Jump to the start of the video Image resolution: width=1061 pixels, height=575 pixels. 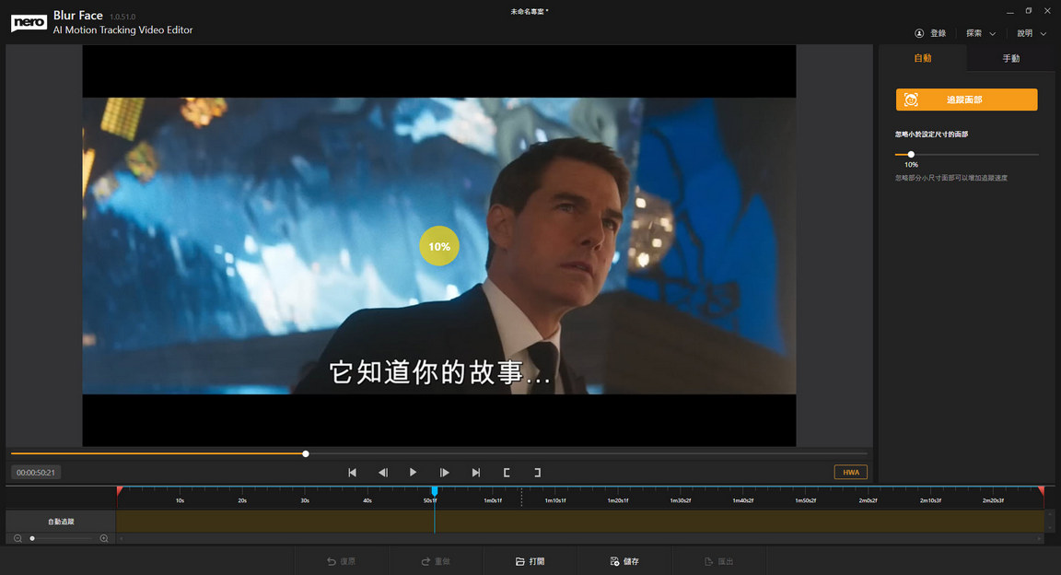point(352,473)
